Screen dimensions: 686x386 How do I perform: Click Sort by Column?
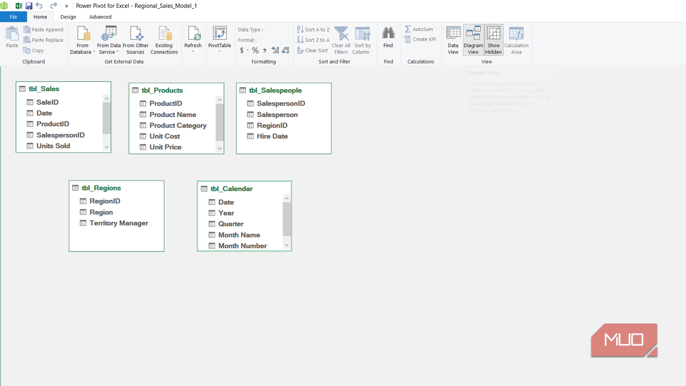[x=362, y=40]
